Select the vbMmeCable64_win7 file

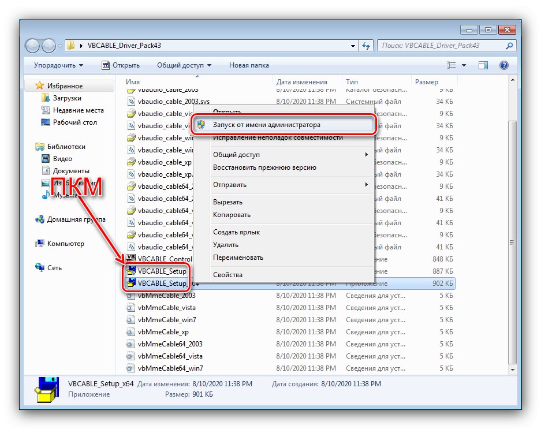170,368
